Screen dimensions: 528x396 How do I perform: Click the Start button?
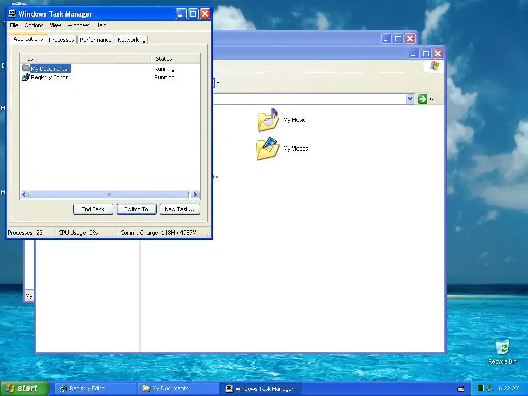(x=24, y=388)
